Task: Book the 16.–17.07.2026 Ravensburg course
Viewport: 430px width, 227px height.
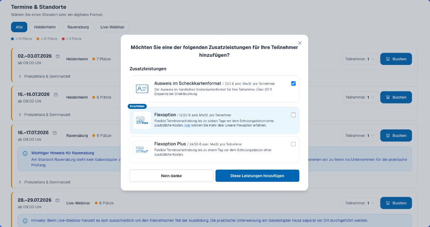Action: (396, 136)
